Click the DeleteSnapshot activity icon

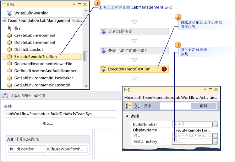coord(10,50)
